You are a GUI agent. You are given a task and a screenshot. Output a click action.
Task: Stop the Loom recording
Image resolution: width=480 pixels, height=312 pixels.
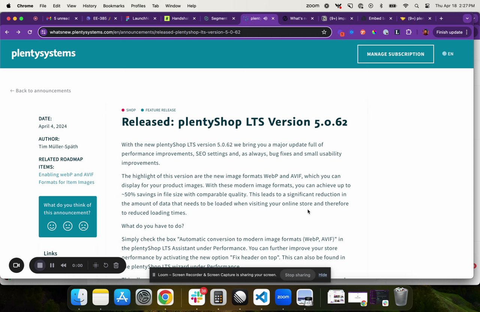click(40, 265)
